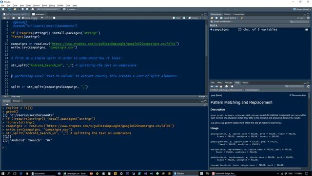Switch to the Viewer tab
Screen dimensions: 312x176
click(245, 83)
